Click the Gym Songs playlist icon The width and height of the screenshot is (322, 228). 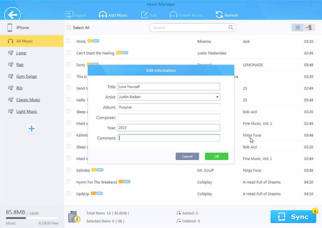point(11,76)
